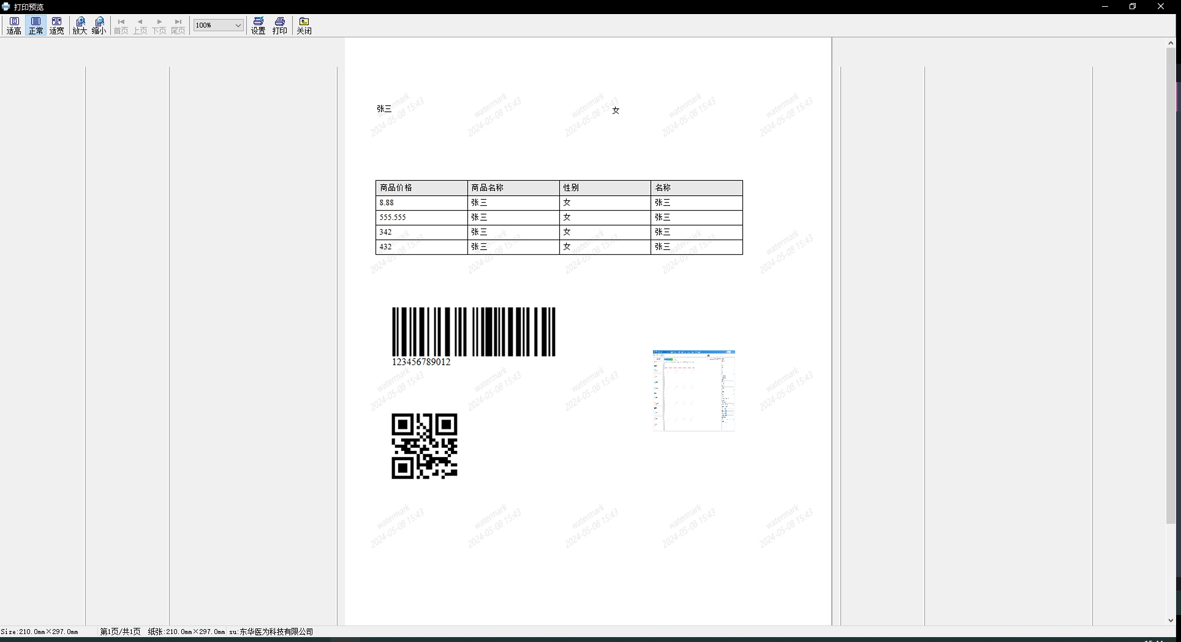Zoom out with the 缩小 icon
The height and width of the screenshot is (642, 1181).
click(x=99, y=26)
